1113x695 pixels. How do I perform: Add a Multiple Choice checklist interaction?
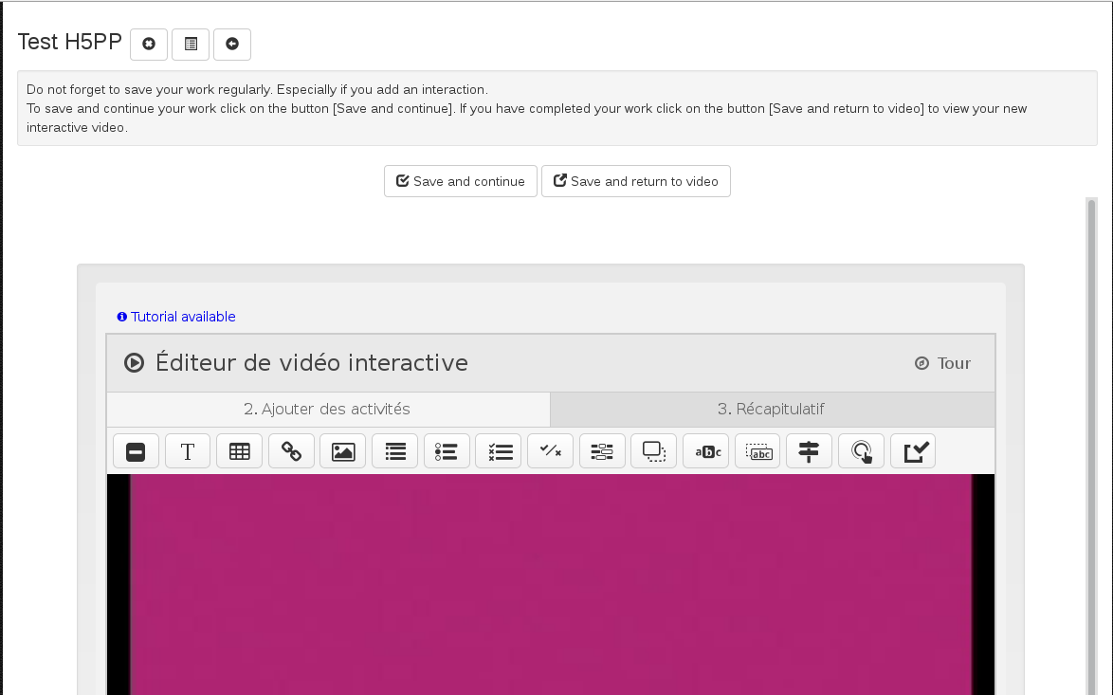(x=499, y=451)
